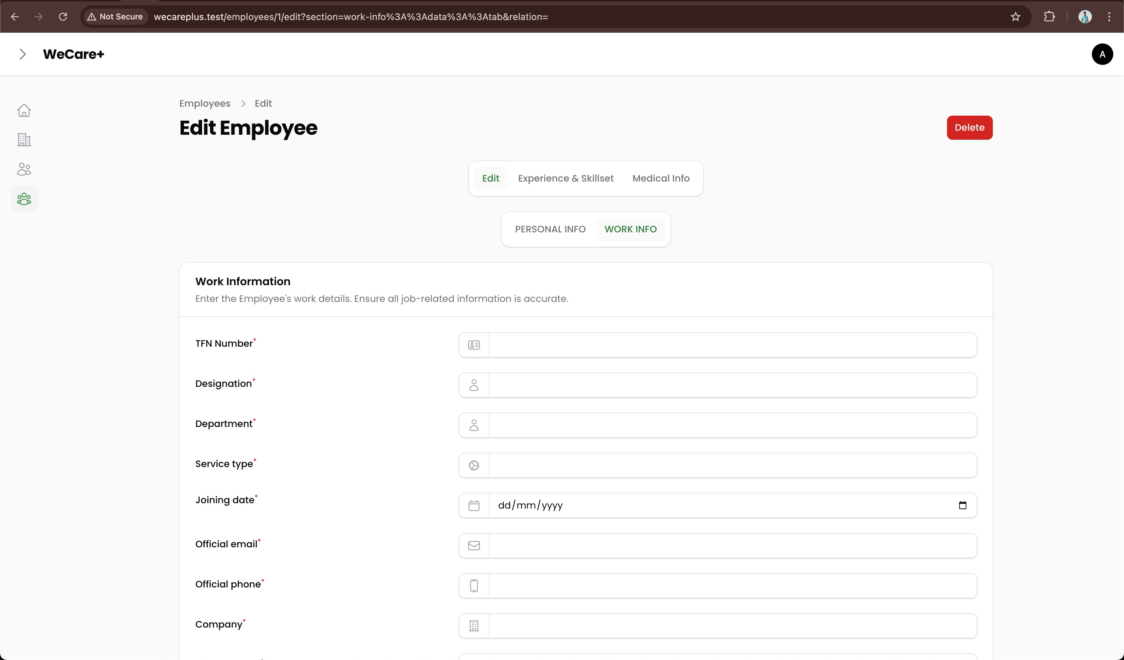Select the PERSONAL INFO sub-tab
Screen dimensions: 1124x660
(550, 229)
